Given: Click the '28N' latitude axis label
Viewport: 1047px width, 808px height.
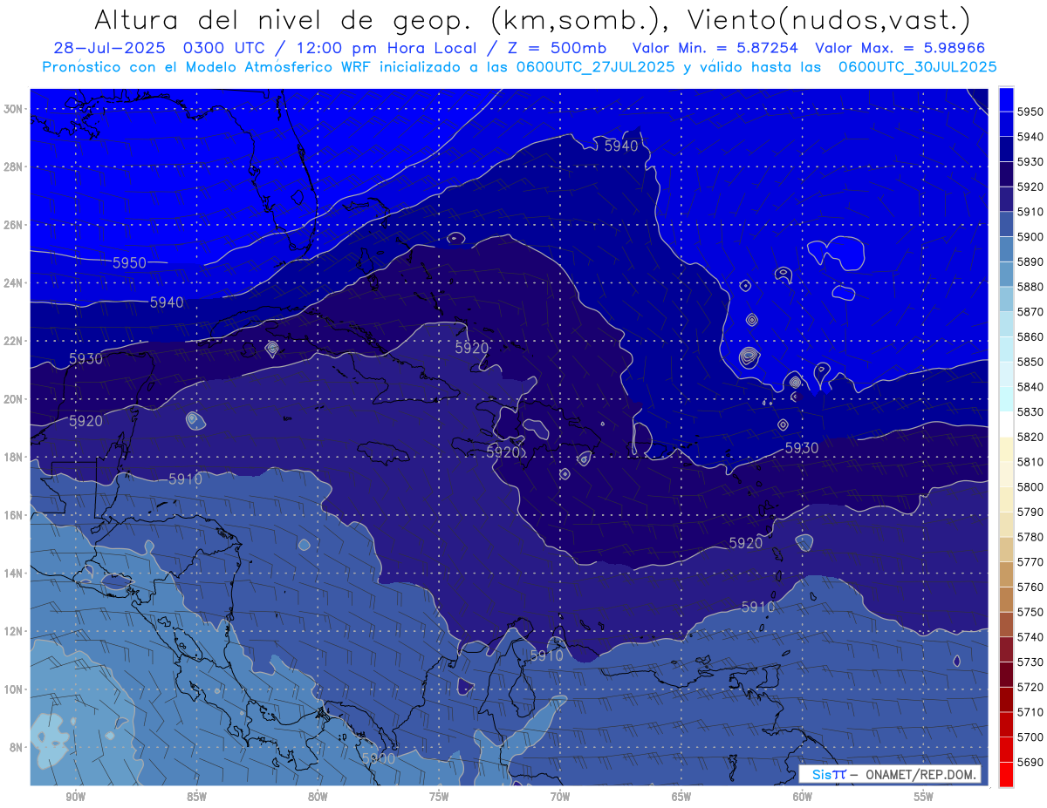Looking at the screenshot, I should click(x=14, y=166).
